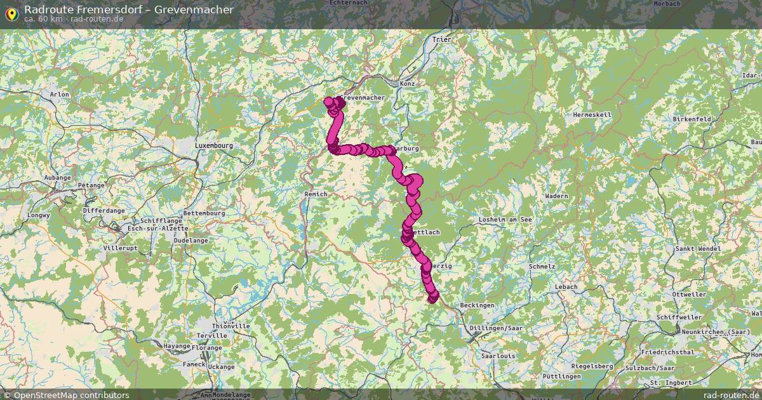Click the Saarlouis town label
The width and height of the screenshot is (762, 400).
[498, 356]
